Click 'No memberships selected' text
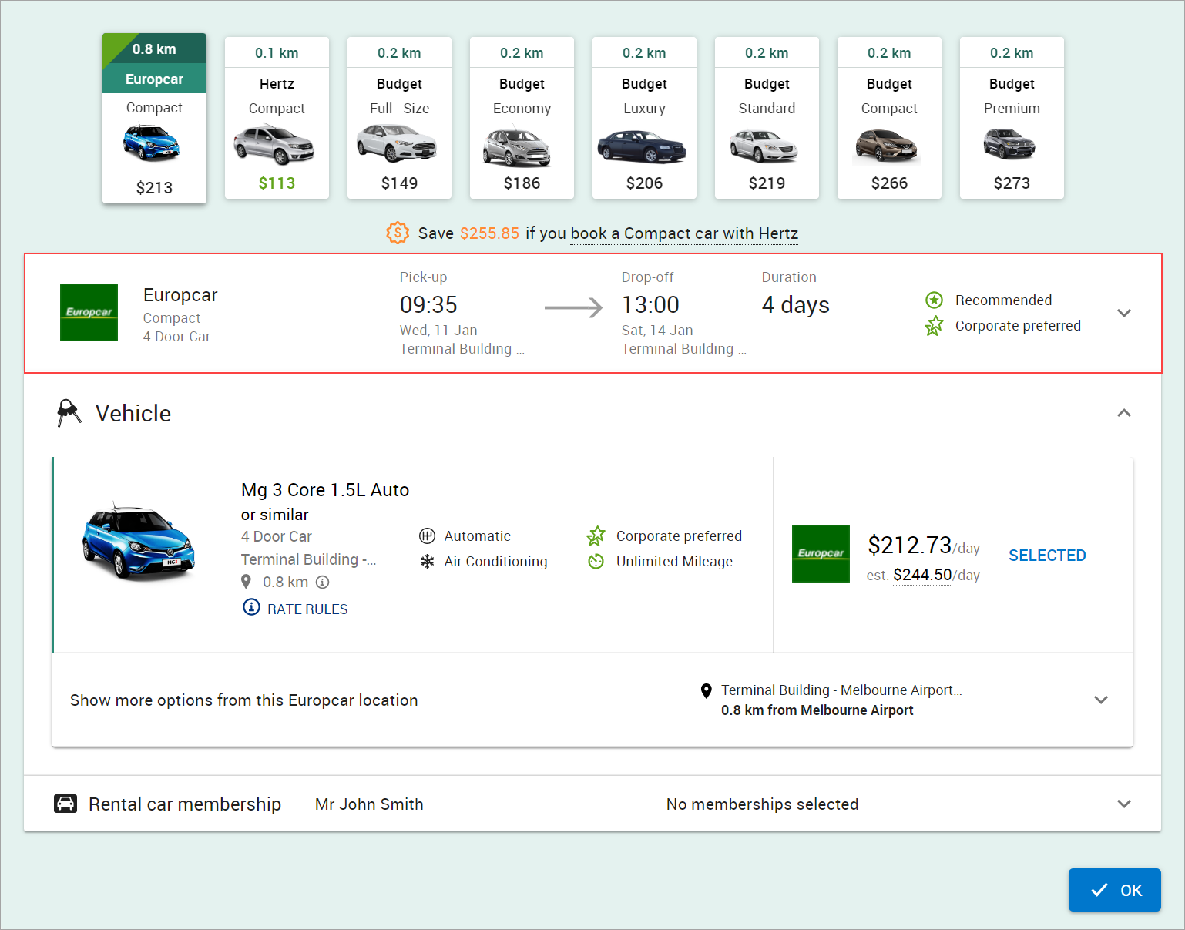 click(762, 804)
